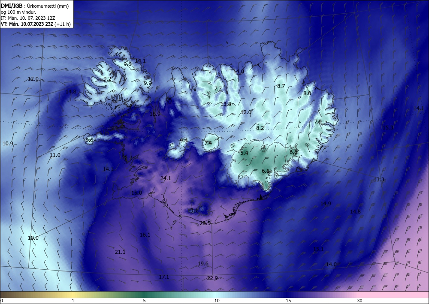Click the 7.4 value on the small glacier
This screenshot has width=429, height=304.
coord(208,143)
